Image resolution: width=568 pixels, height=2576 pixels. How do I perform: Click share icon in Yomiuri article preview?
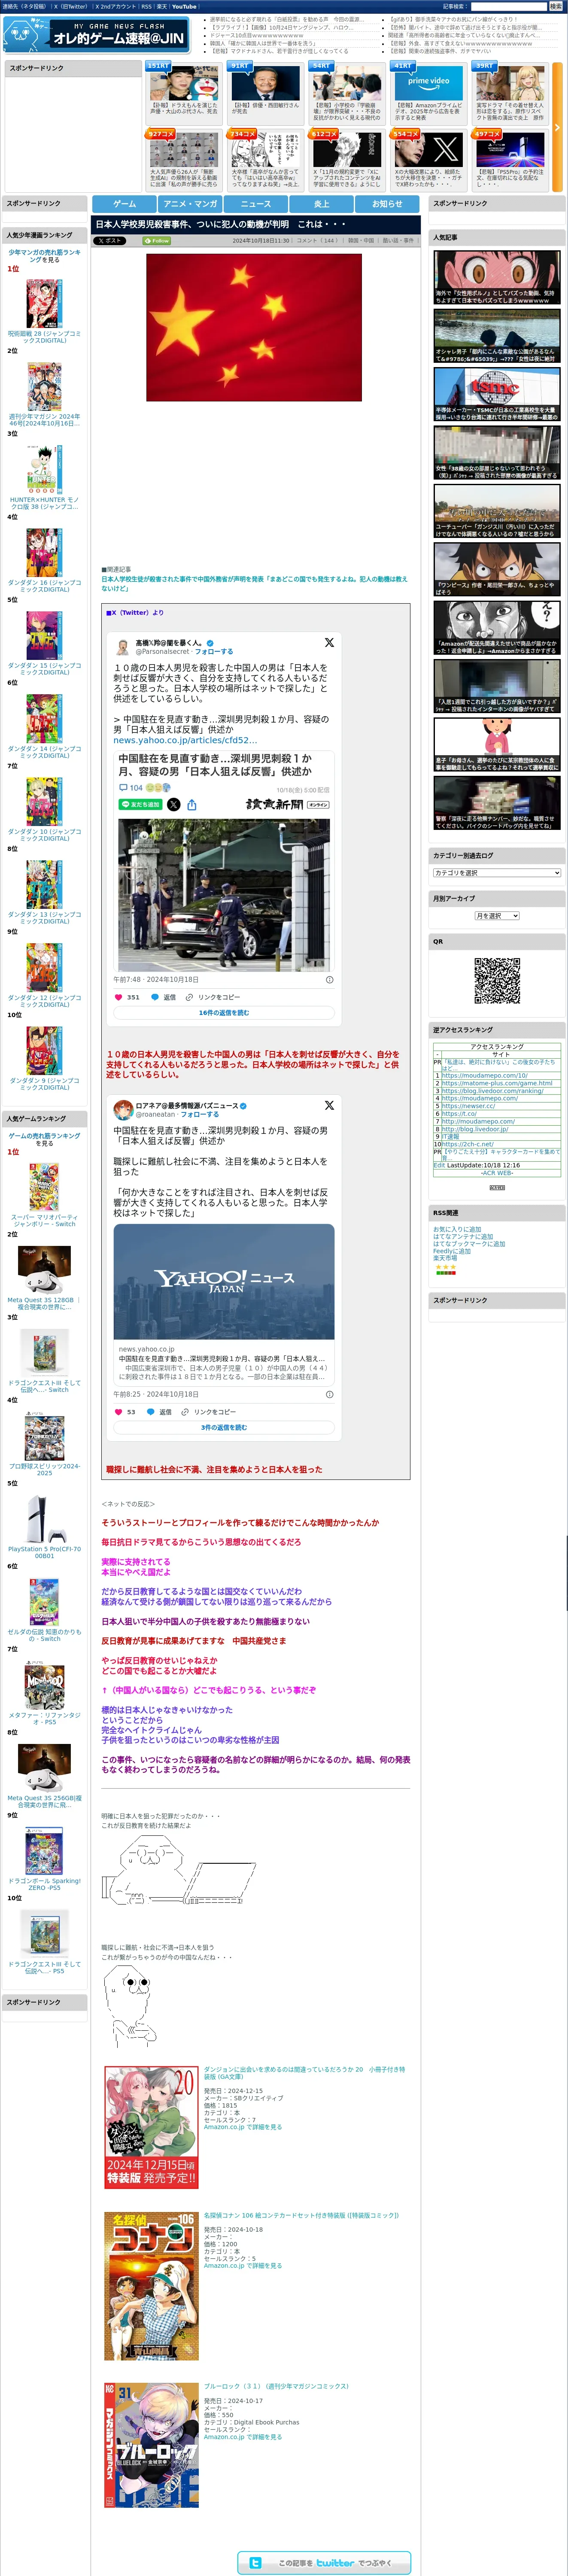click(191, 804)
